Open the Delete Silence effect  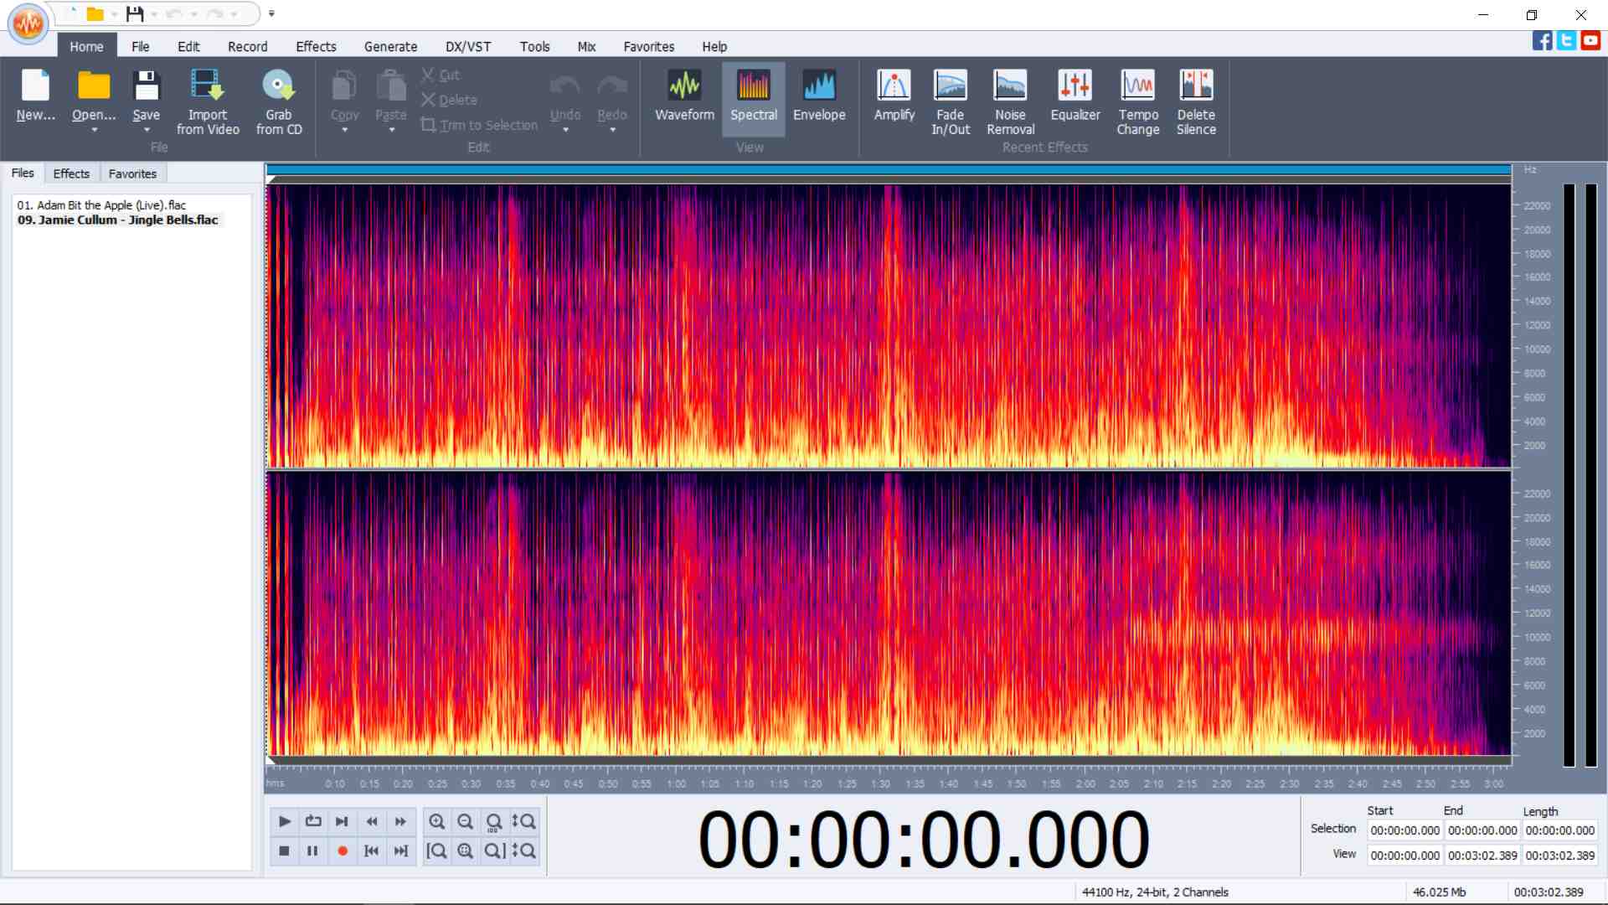click(x=1196, y=101)
